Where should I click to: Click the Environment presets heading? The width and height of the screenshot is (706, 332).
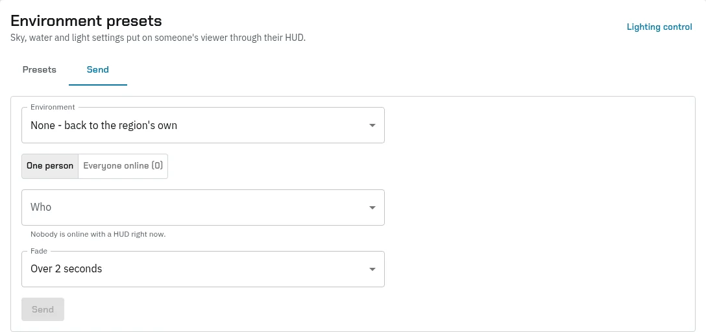(86, 21)
